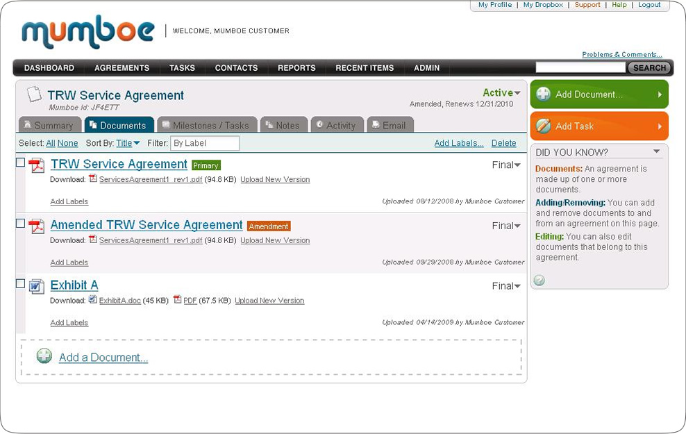Open the Contacts menu

click(x=236, y=68)
